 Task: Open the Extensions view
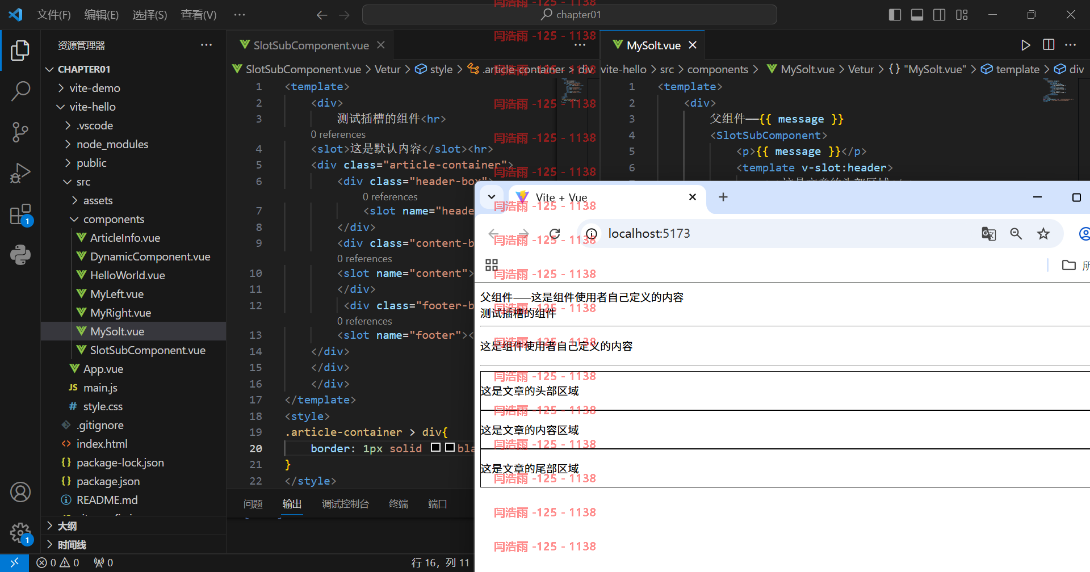pyautogui.click(x=20, y=214)
